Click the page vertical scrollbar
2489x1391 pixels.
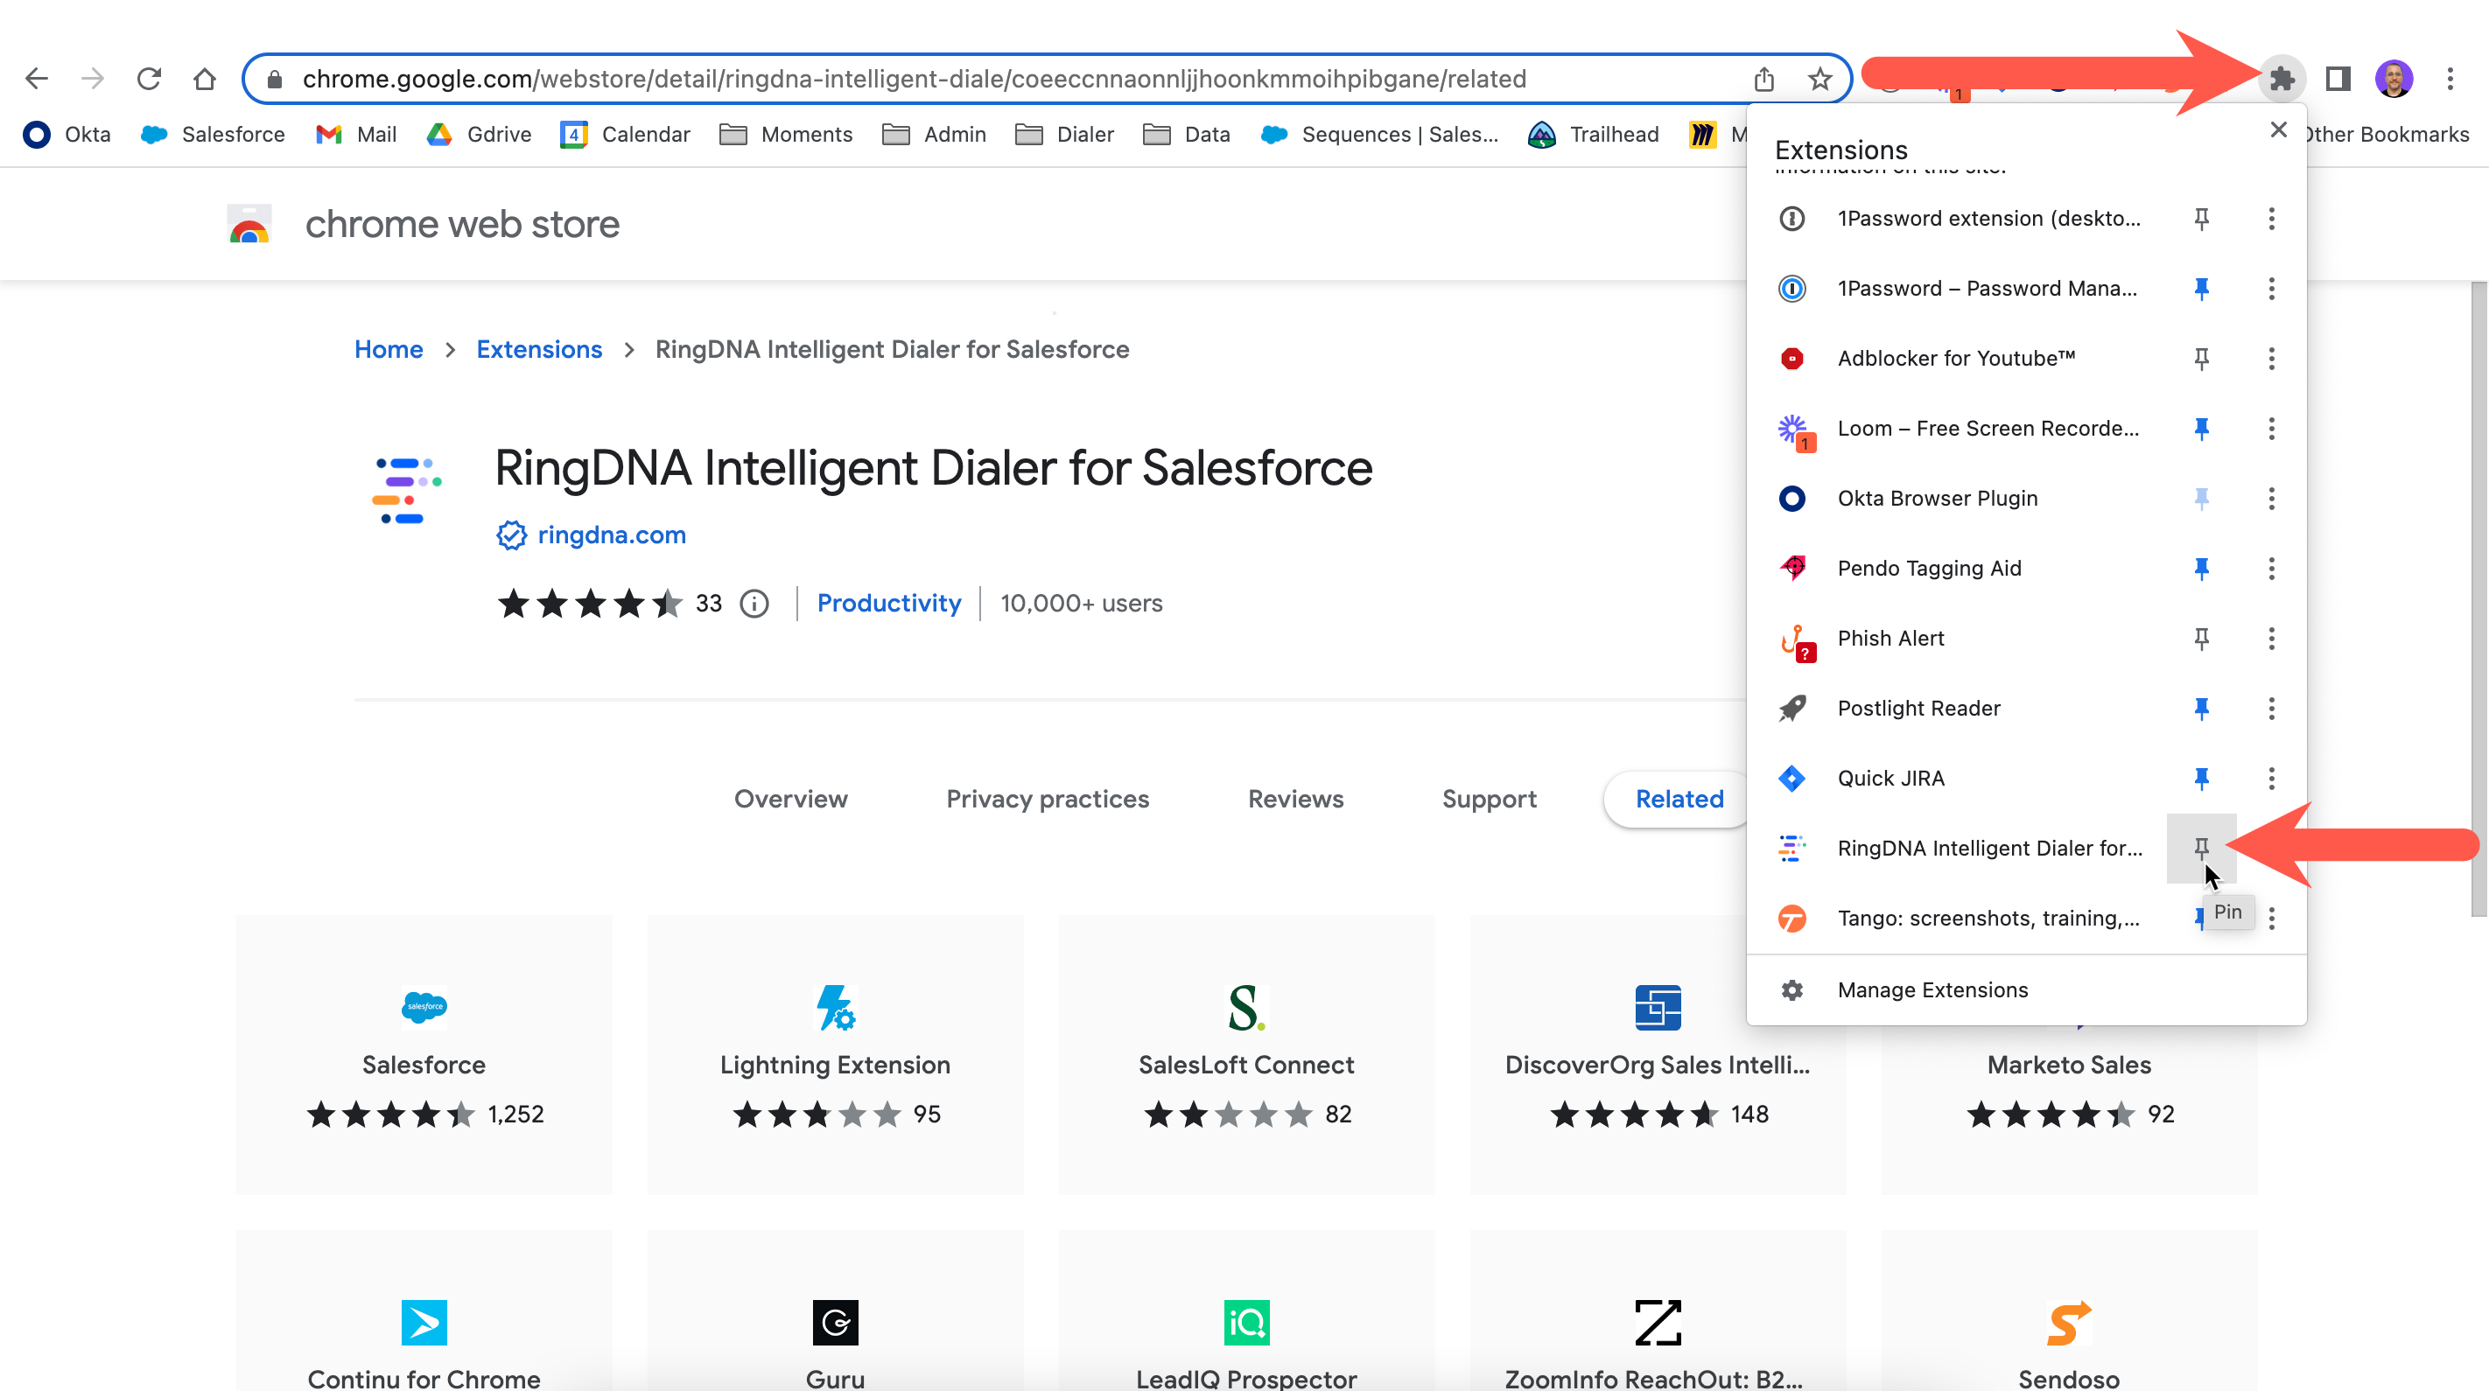2479,599
